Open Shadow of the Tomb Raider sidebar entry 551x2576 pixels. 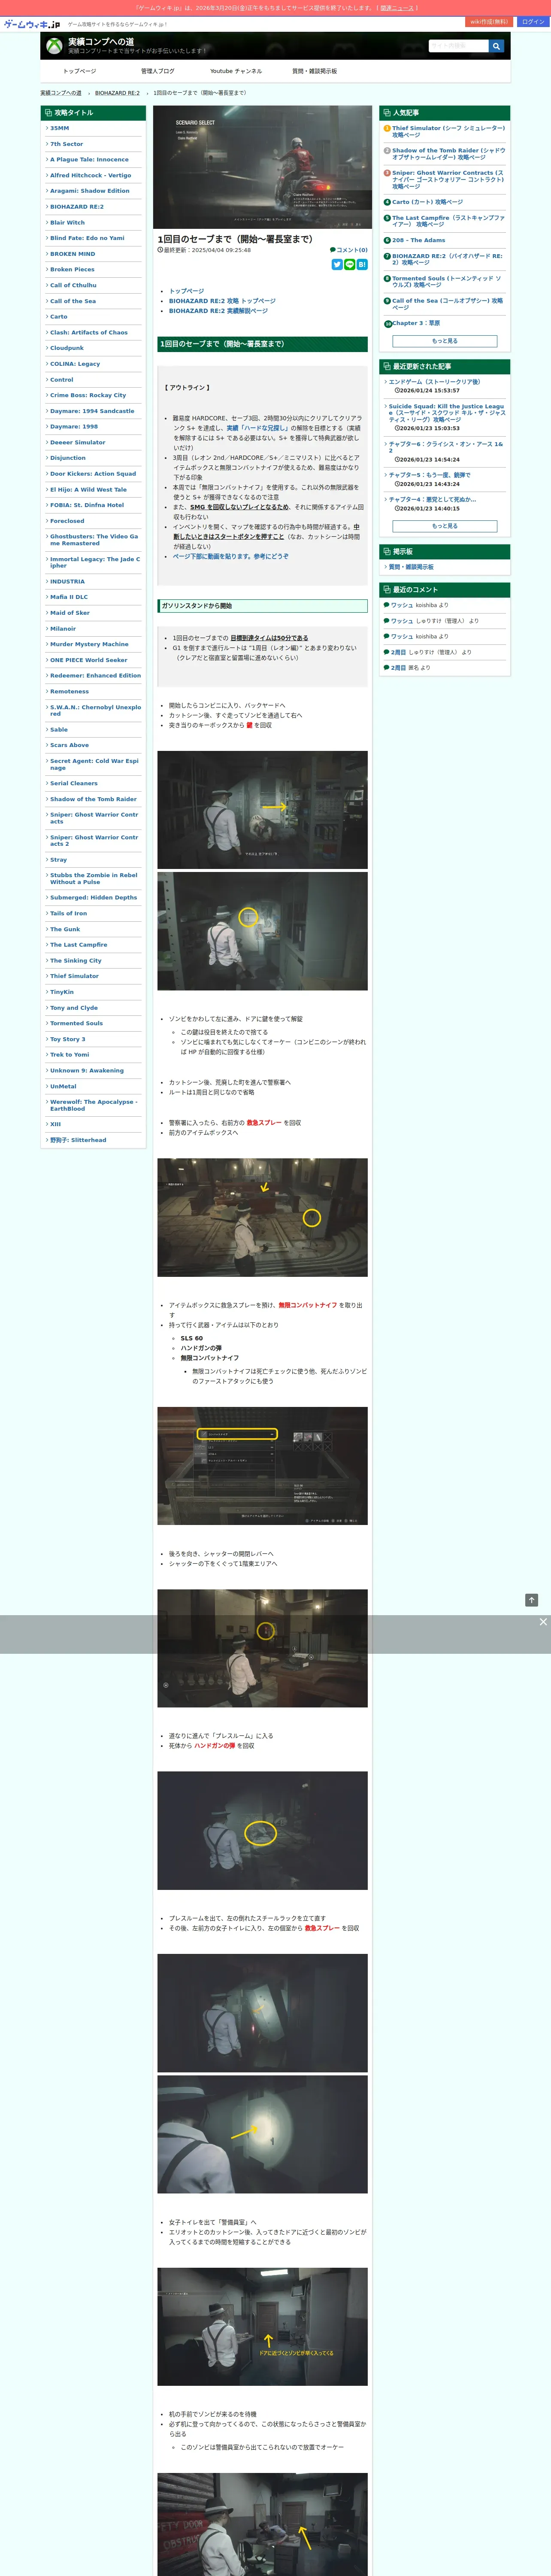(94, 799)
